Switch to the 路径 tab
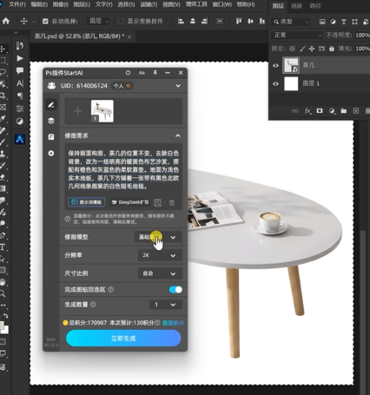 pos(315,6)
